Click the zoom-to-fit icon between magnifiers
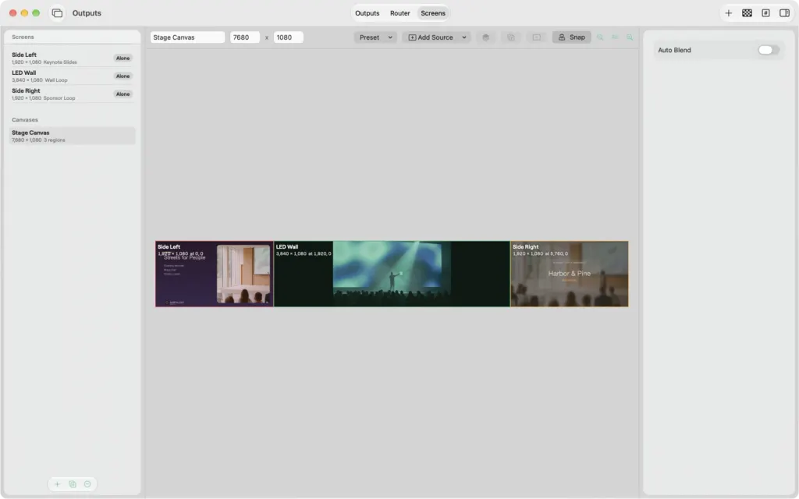The width and height of the screenshot is (799, 499). click(615, 37)
